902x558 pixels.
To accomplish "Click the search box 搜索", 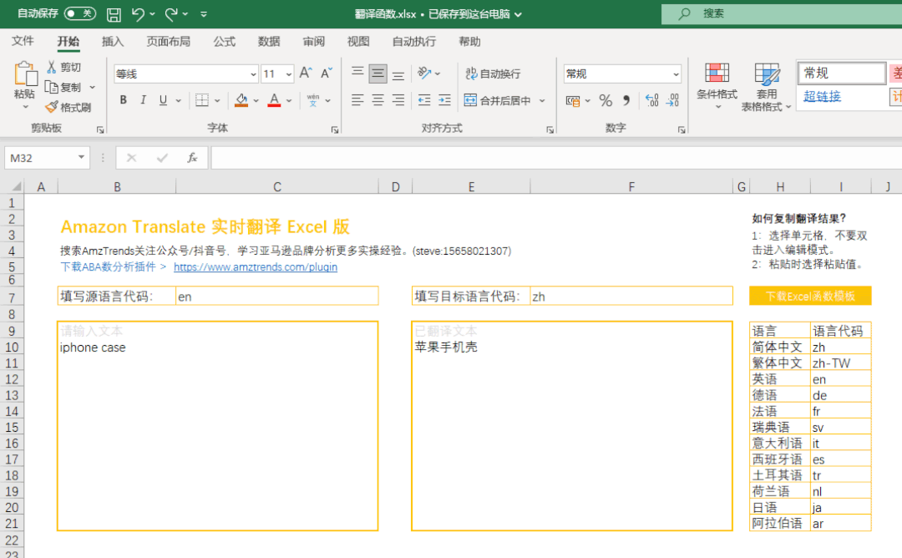I will pyautogui.click(x=783, y=14).
